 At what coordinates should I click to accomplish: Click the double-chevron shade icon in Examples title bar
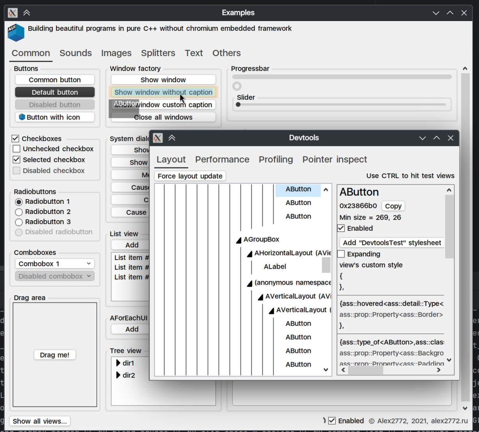pyautogui.click(x=27, y=13)
